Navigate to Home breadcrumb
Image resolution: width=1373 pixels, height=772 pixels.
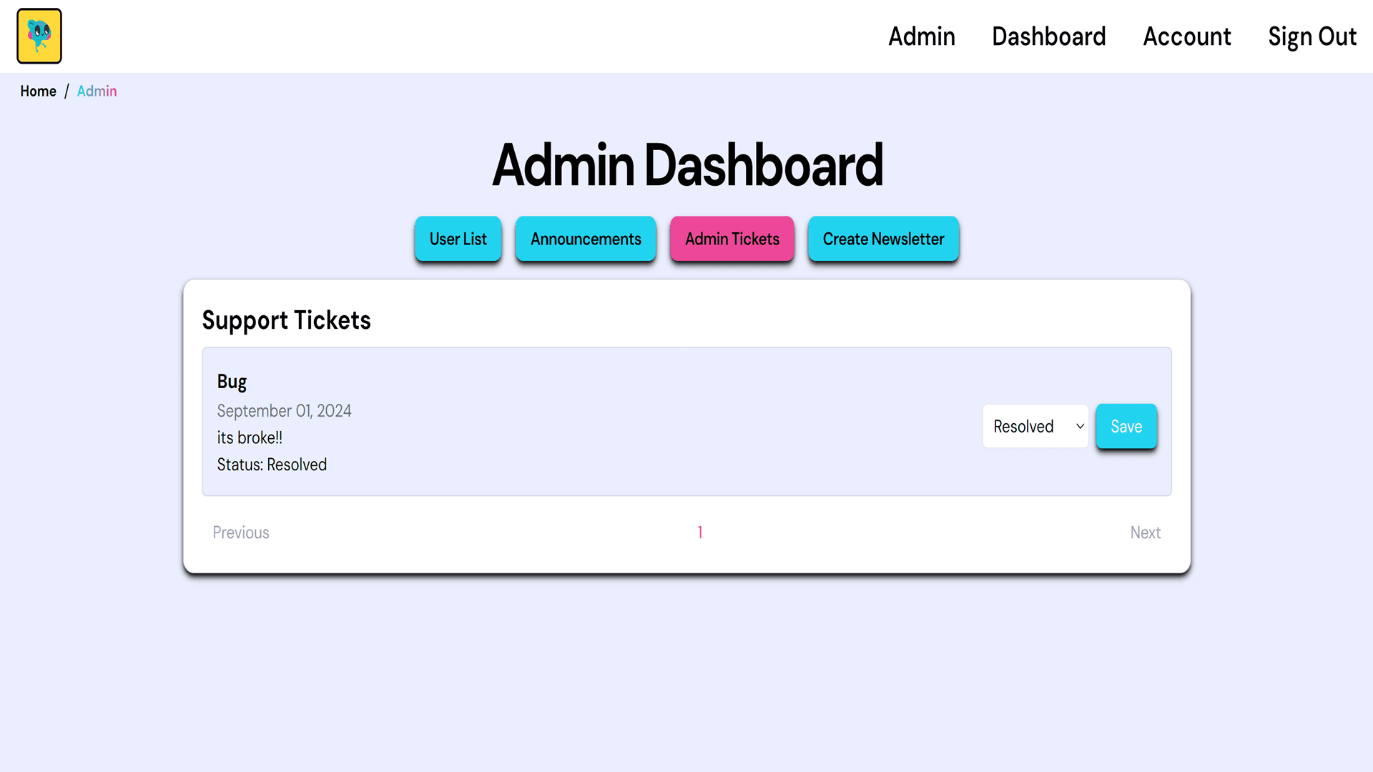click(38, 91)
